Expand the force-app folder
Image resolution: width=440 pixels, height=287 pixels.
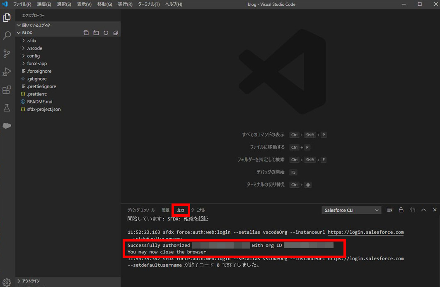(37, 64)
